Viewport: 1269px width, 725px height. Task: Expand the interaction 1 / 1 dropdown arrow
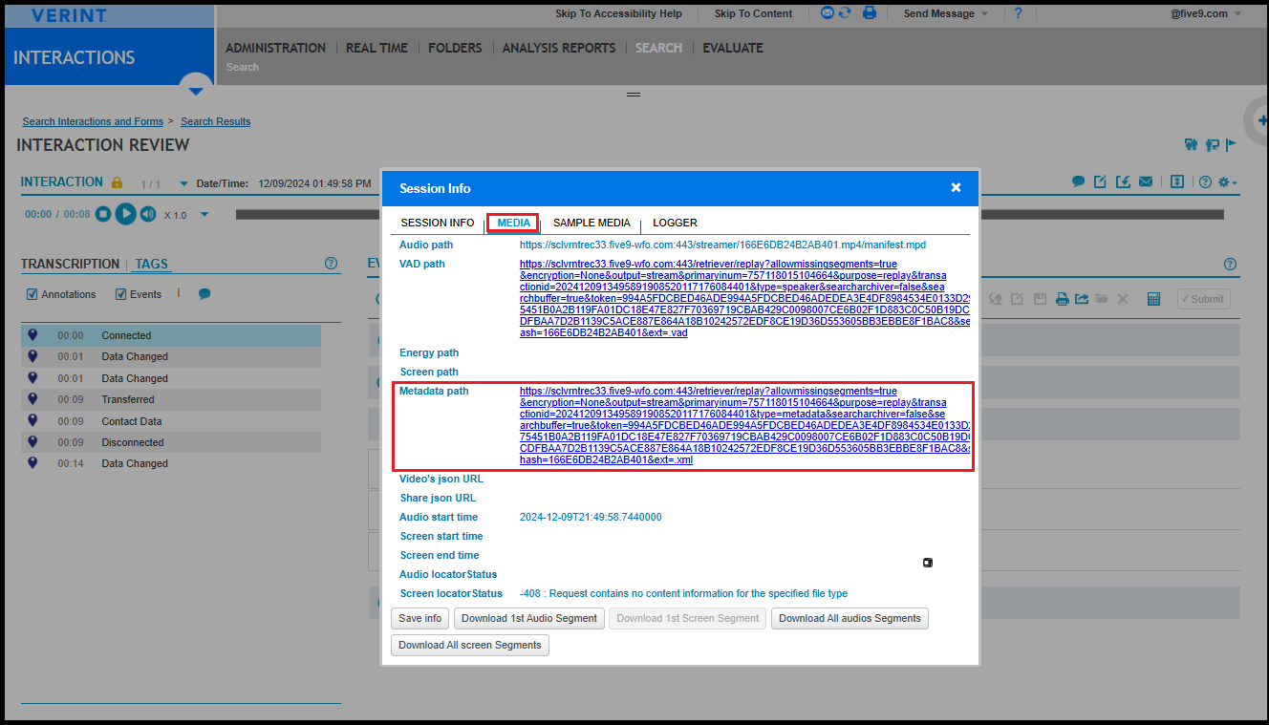point(182,183)
